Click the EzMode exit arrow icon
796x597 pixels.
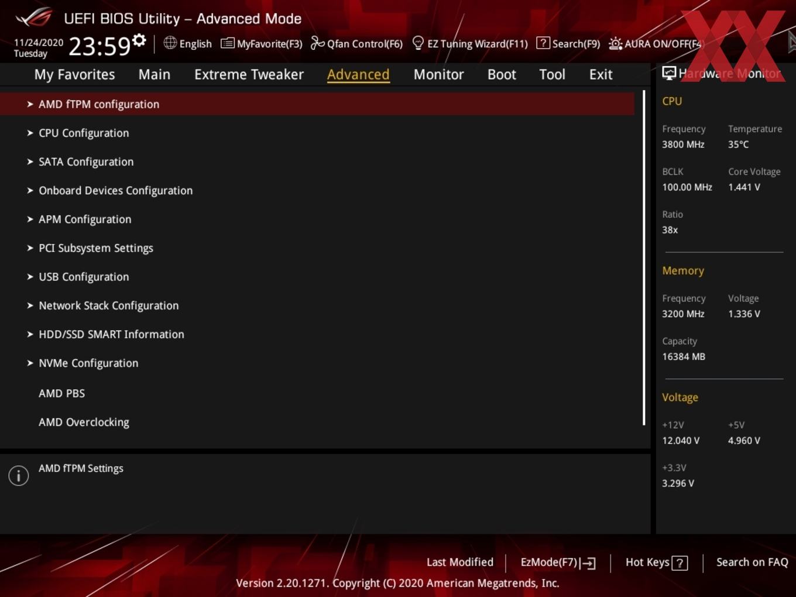tap(589, 563)
